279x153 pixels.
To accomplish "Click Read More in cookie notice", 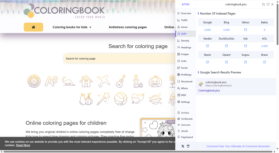I will (23, 145).
